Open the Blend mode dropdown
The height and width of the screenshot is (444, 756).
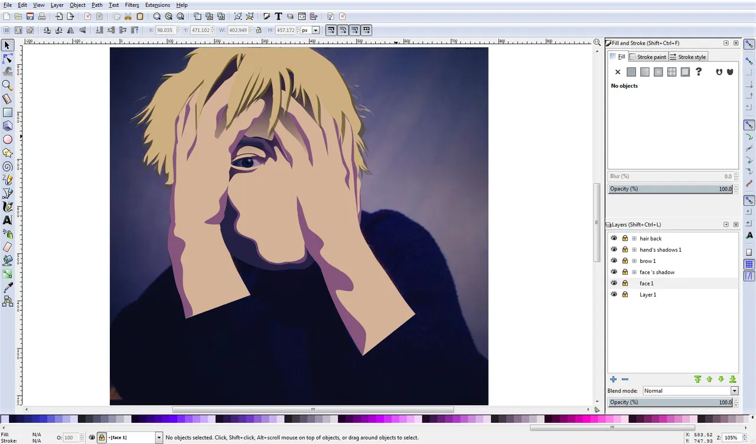pos(734,391)
